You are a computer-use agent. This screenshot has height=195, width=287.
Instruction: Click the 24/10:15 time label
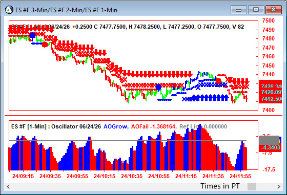[105, 176]
